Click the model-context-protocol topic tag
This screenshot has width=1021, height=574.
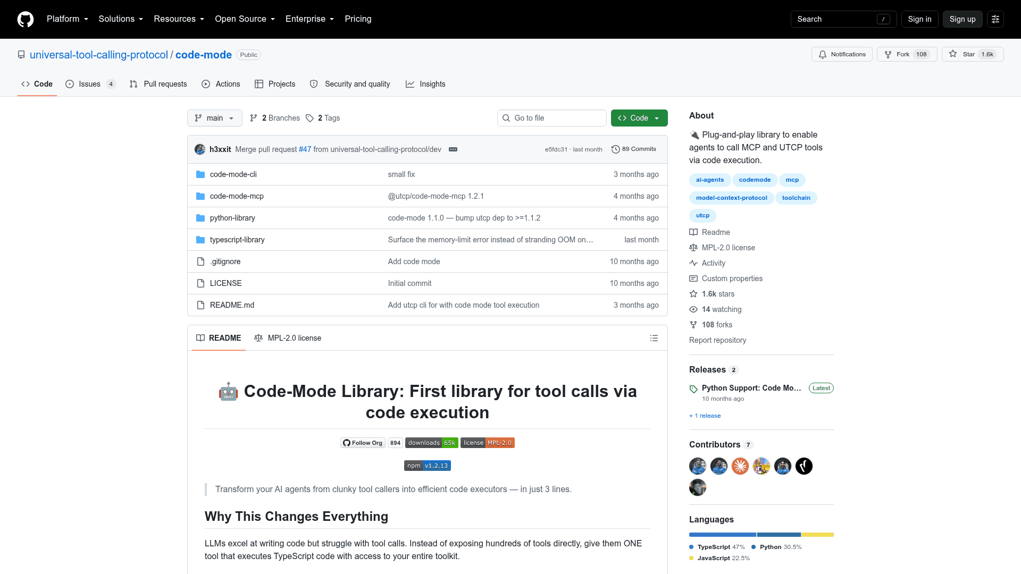click(731, 198)
